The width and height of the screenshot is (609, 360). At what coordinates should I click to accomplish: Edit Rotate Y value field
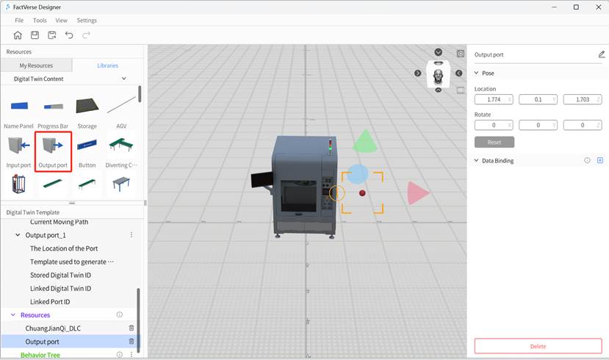[538, 125]
